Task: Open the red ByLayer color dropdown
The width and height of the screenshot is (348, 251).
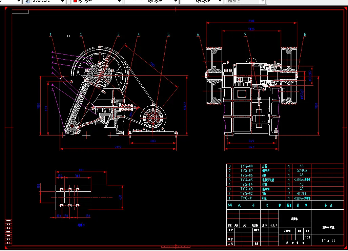Action: (x=97, y=1)
